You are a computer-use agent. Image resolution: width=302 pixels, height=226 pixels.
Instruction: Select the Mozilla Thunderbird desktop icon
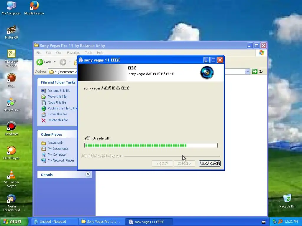12,203
